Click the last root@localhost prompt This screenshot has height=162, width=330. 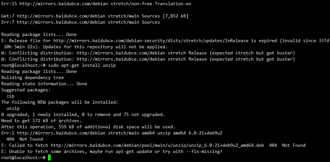[x=23, y=157]
